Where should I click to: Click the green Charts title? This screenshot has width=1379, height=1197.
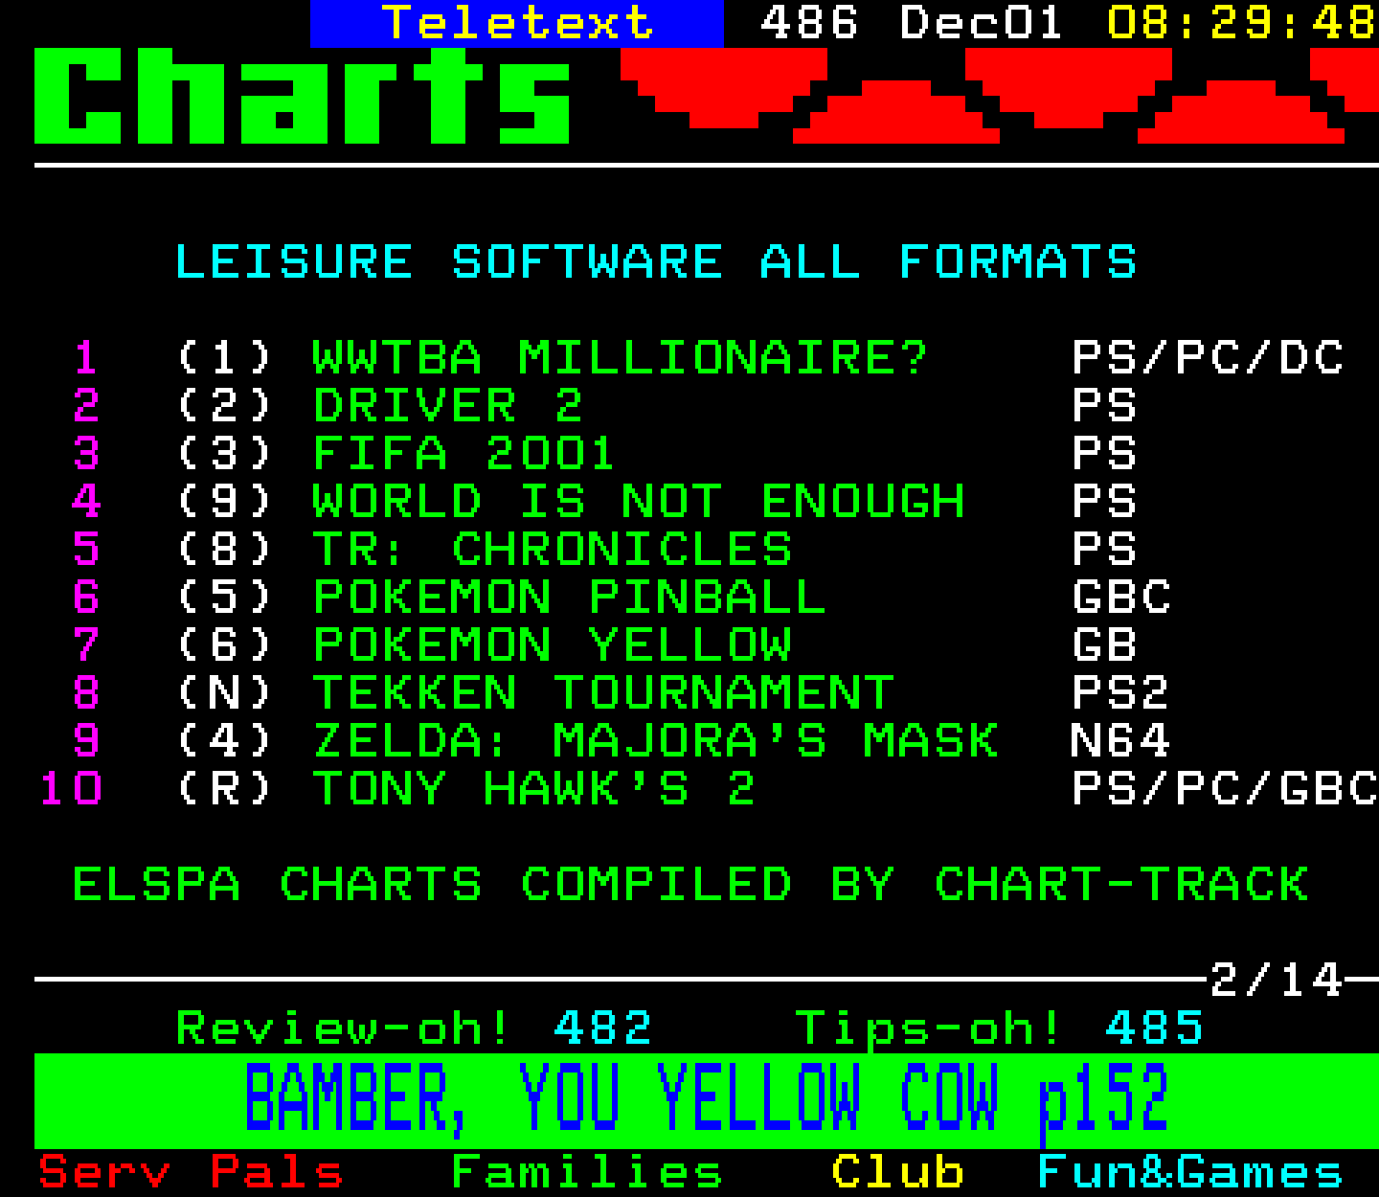[303, 96]
